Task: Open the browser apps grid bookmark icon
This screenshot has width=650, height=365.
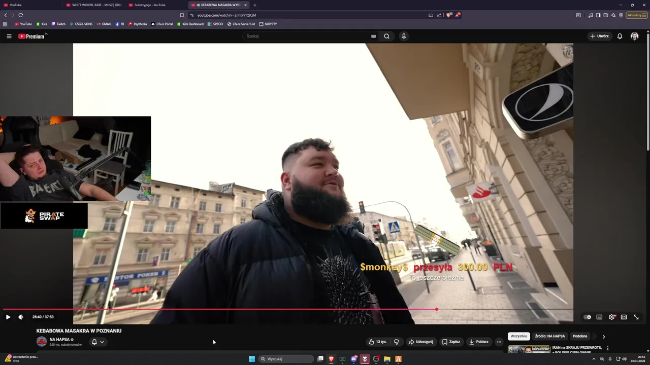Action: tap(5, 24)
